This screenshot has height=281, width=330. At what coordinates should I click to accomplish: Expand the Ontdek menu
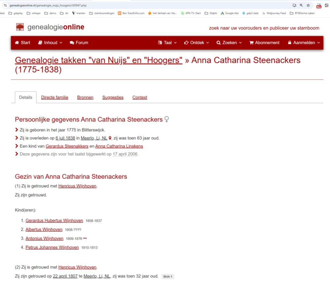[196, 42]
